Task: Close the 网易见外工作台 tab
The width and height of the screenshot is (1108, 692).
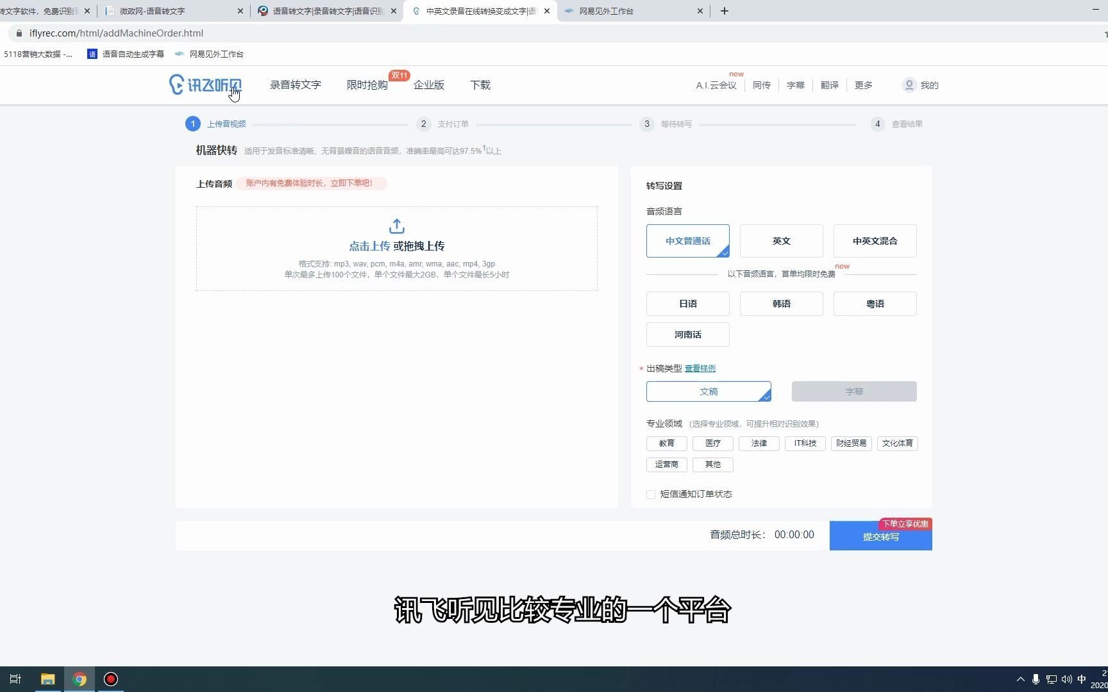Action: 700,11
